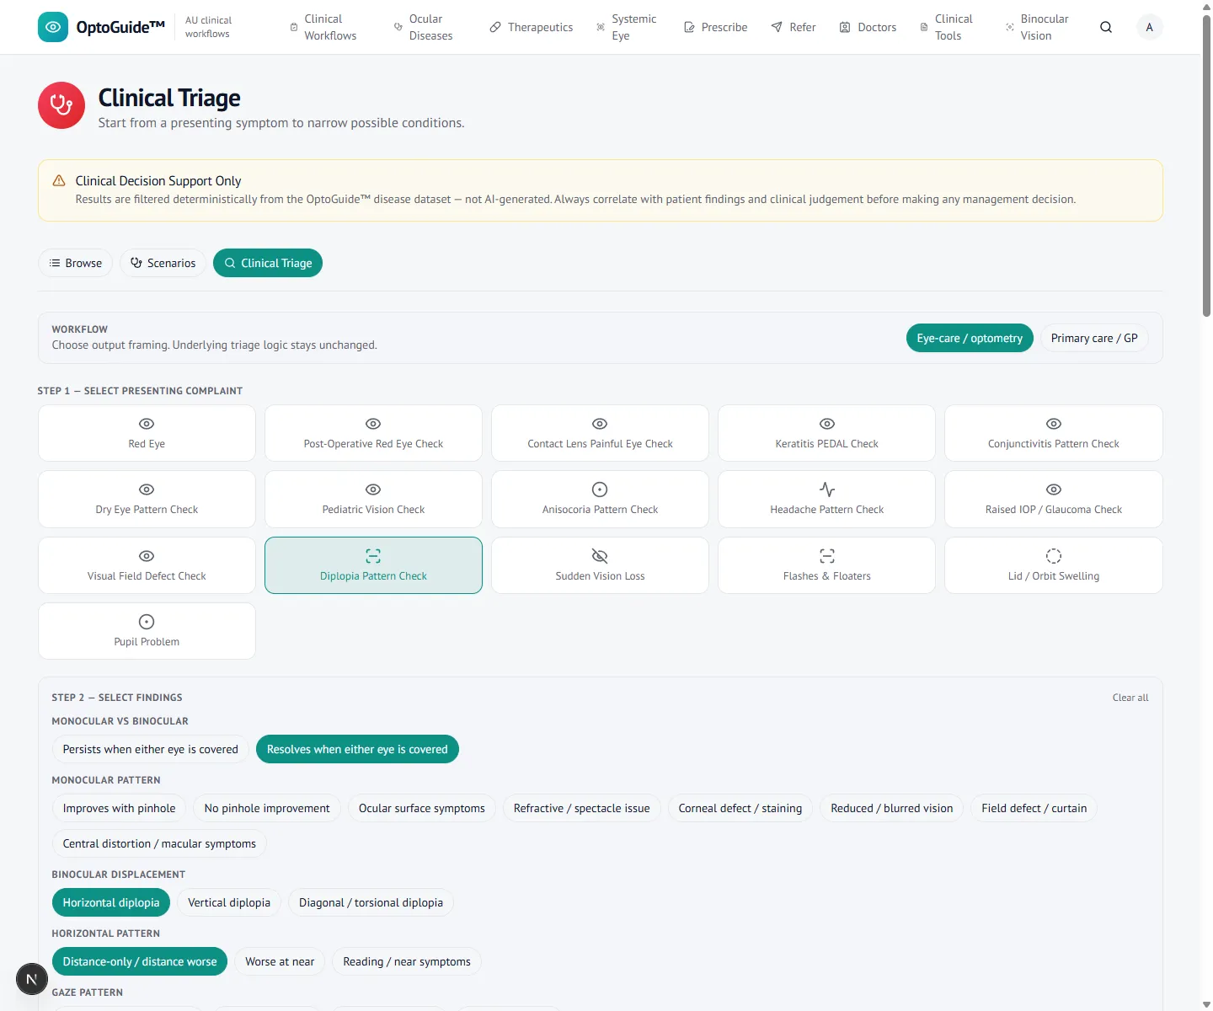1213x1011 pixels.
Task: Click the scrollbar down arrow
Action: (x=1206, y=1004)
